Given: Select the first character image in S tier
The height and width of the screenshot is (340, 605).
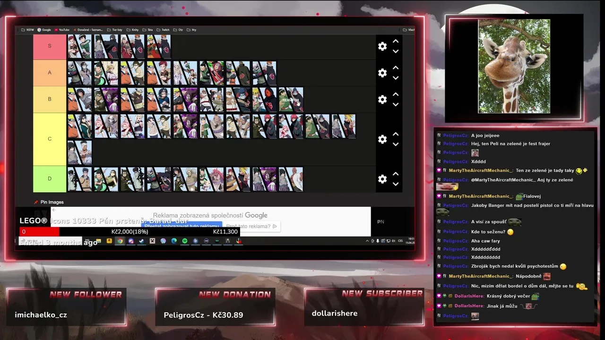Looking at the screenshot, I should point(79,46).
